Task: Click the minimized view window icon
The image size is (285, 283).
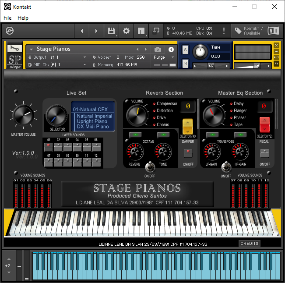Action: (x=156, y=31)
